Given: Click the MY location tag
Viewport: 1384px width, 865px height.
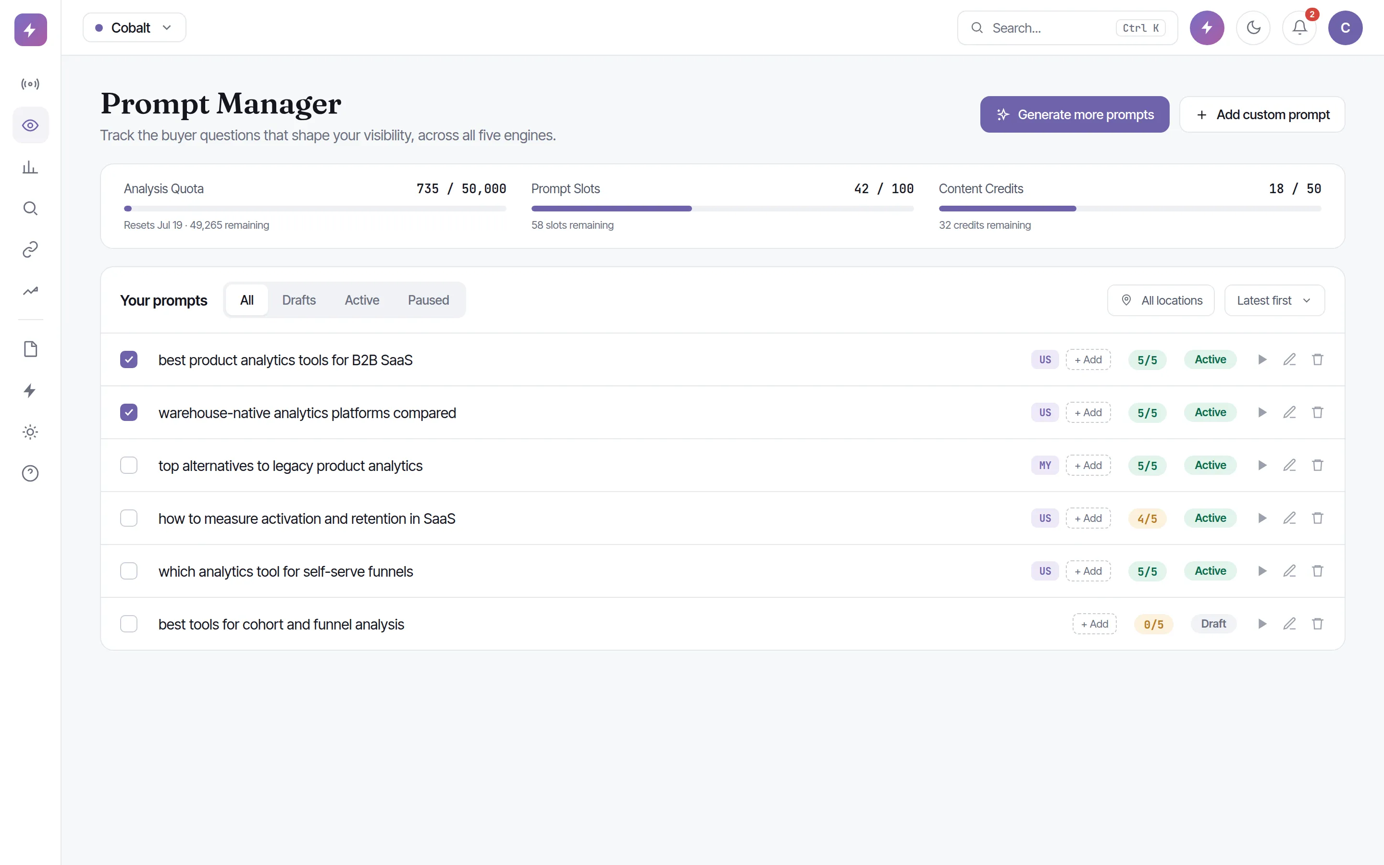Looking at the screenshot, I should coord(1045,466).
